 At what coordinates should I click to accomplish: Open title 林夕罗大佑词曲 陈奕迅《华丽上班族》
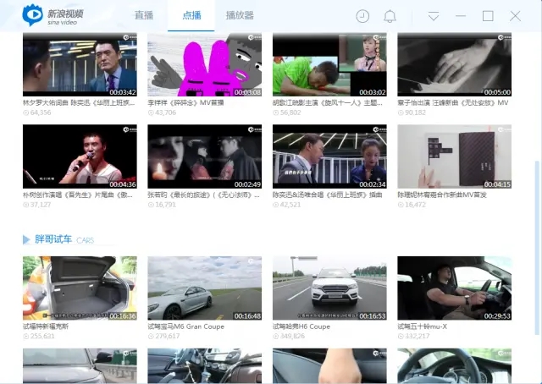click(x=79, y=102)
